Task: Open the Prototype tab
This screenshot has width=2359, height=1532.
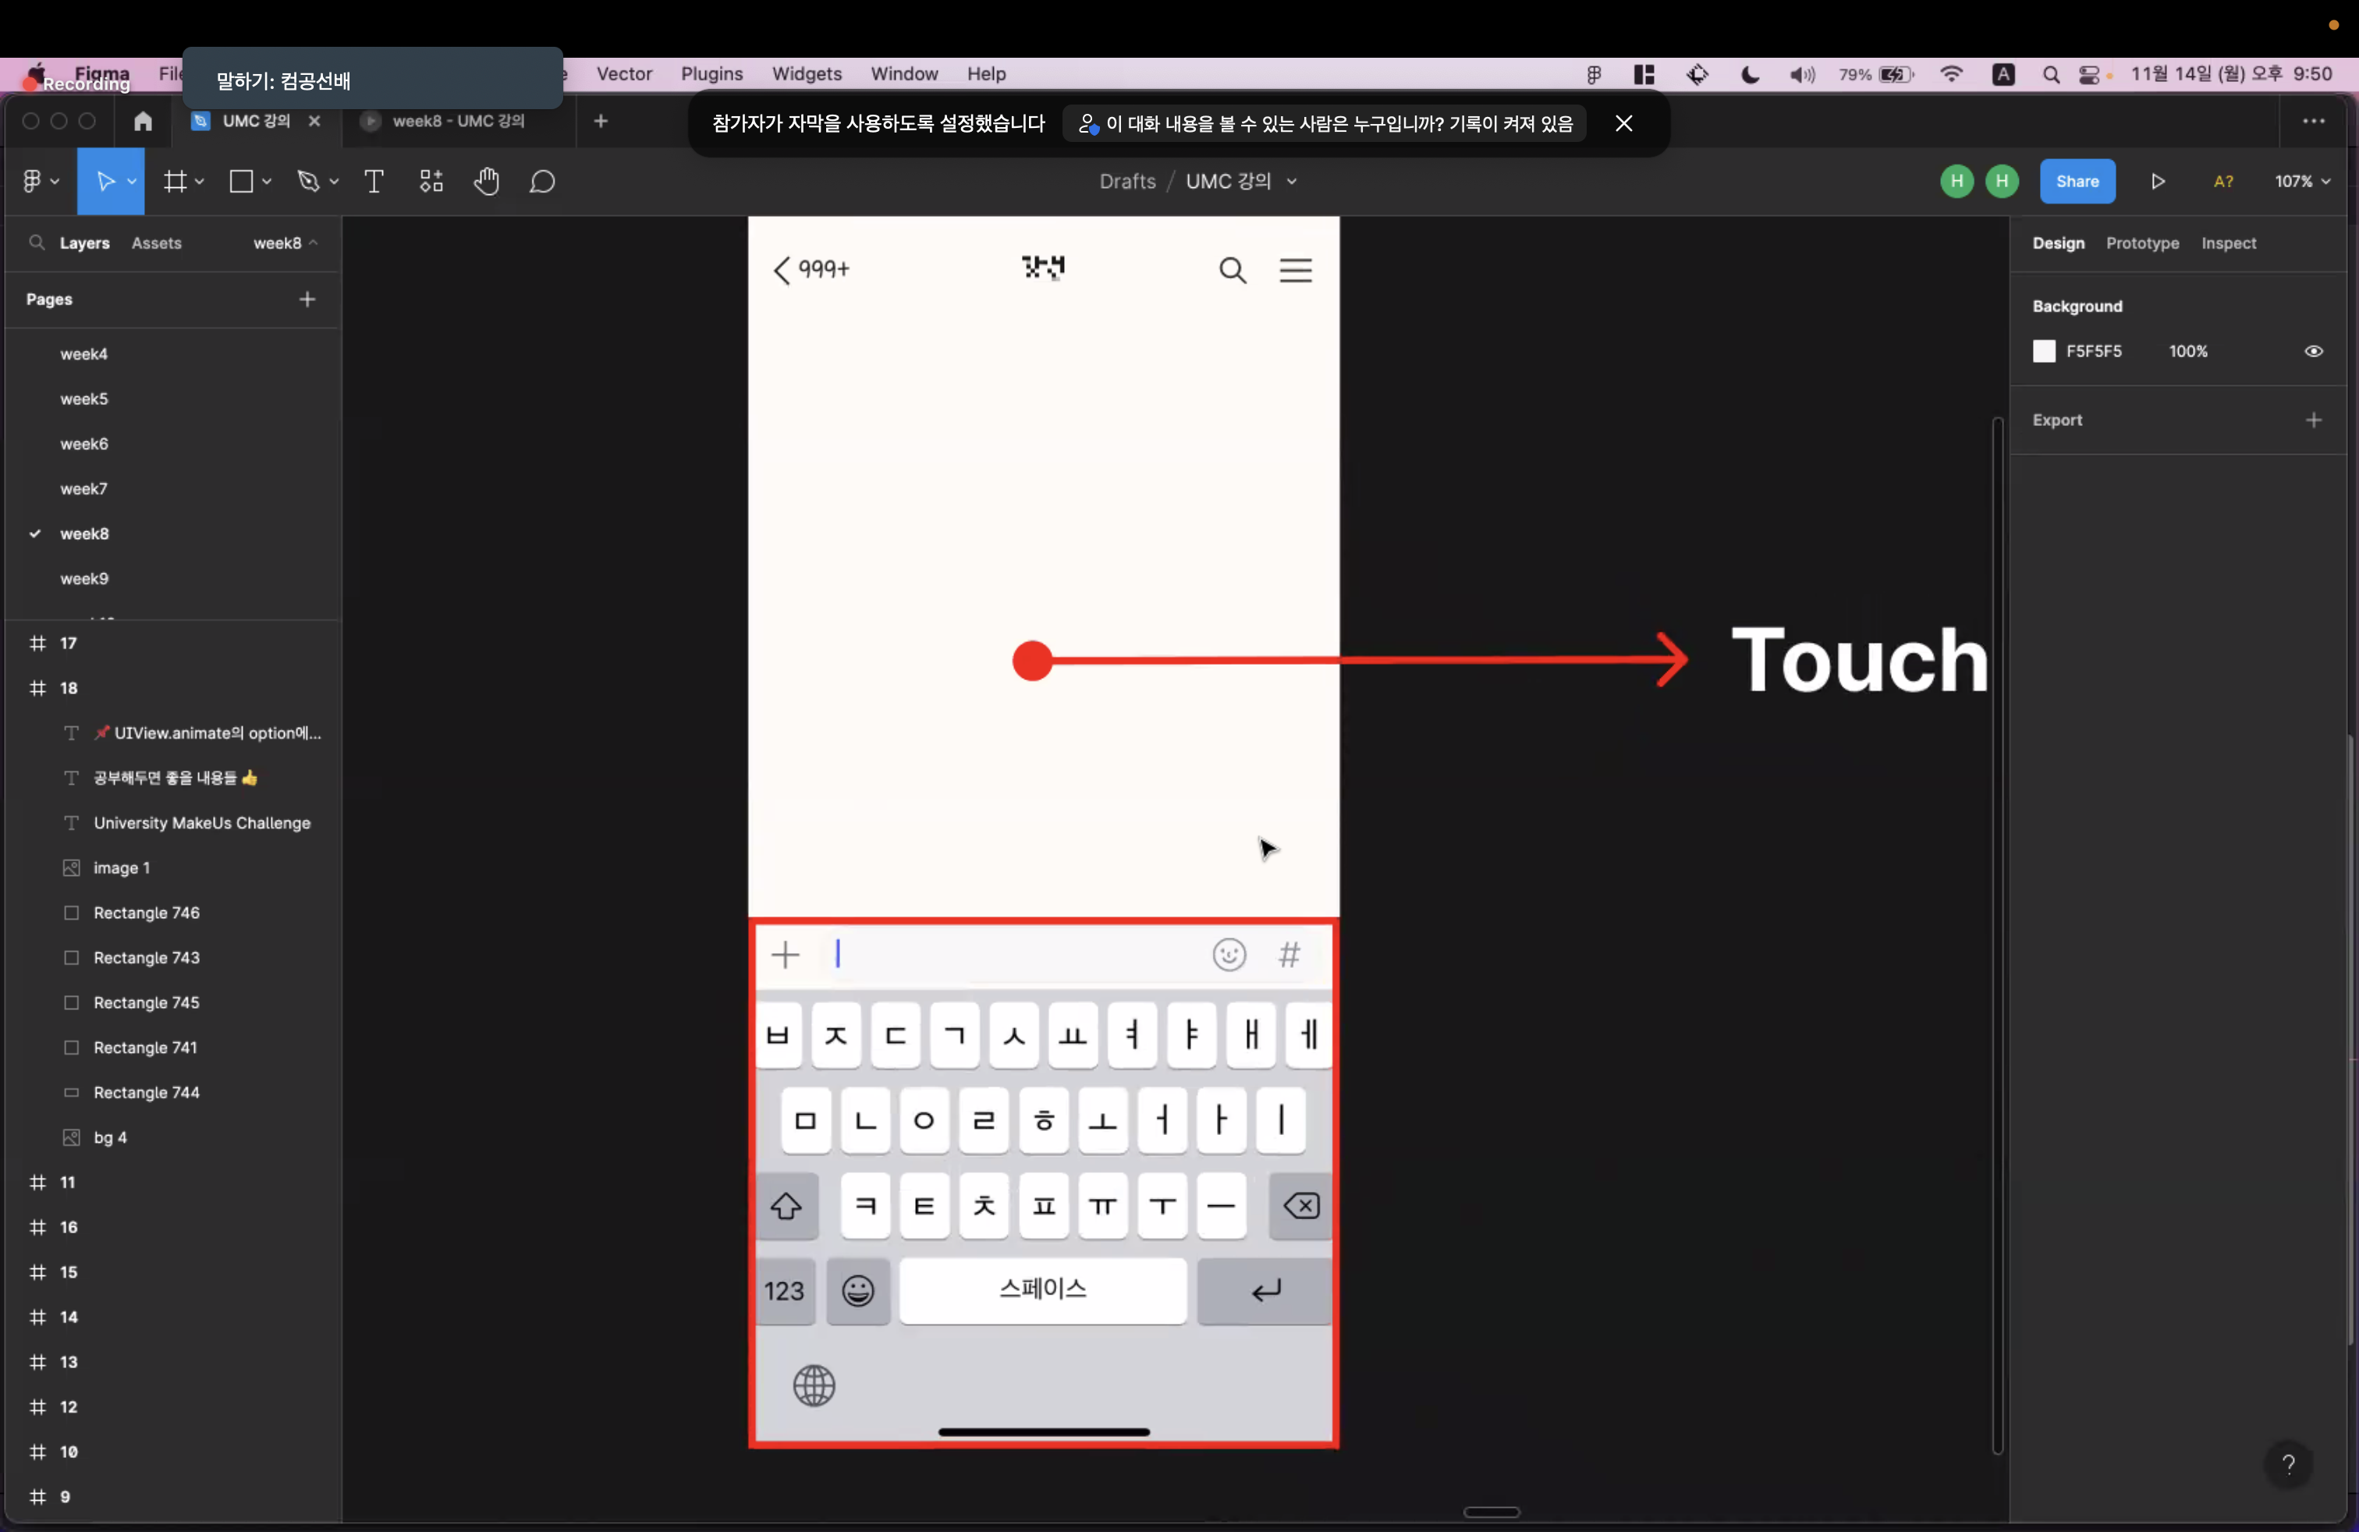Action: coord(2142,243)
